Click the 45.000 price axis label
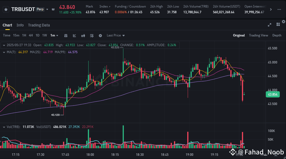The image size is (286, 159). coord(273,62)
